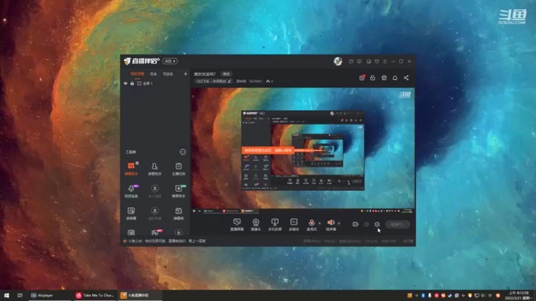The image size is (536, 301).
Task: Open the room manager assistant tool
Action: (x=155, y=169)
